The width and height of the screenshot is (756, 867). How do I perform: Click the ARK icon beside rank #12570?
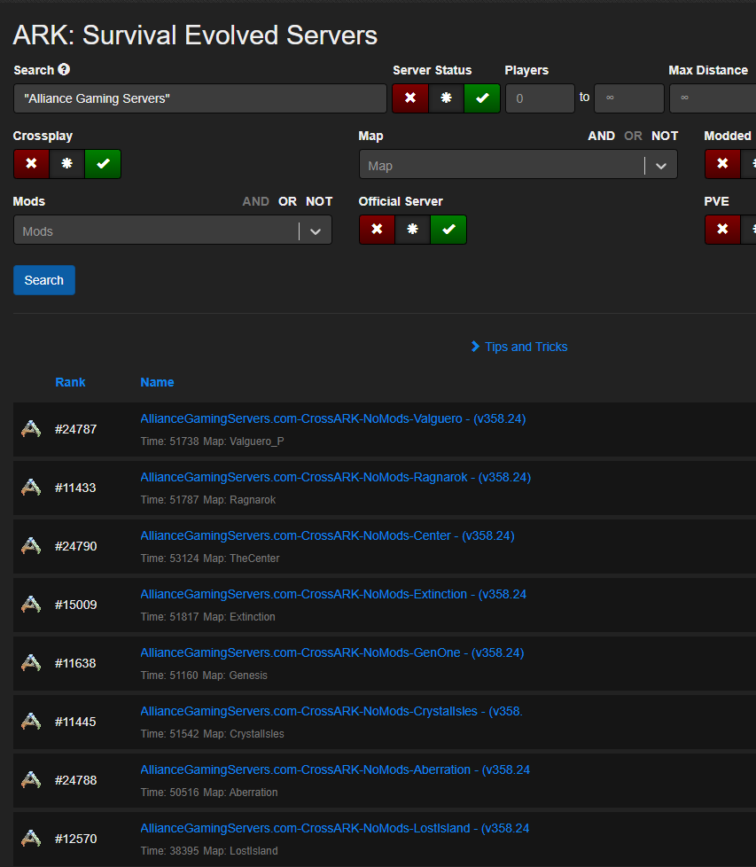point(31,839)
